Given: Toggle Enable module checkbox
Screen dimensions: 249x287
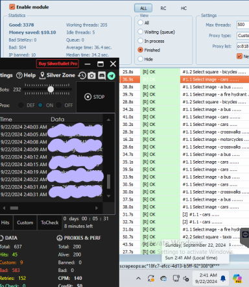Looking at the screenshot, I should [12, 7].
